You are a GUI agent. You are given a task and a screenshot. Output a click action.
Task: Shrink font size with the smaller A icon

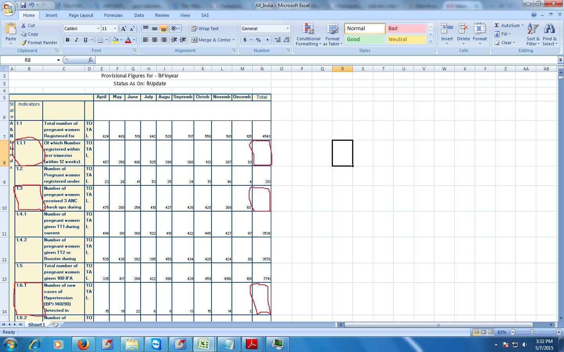132,29
